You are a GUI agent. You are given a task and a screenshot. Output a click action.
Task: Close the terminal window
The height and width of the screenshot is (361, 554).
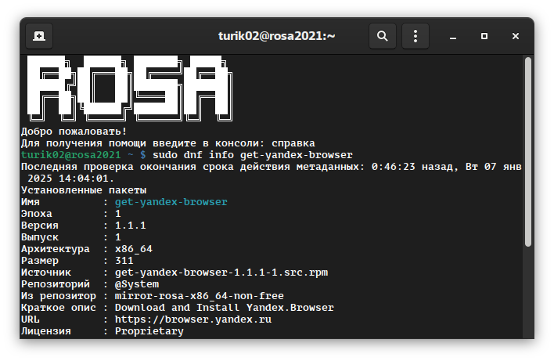pos(516,36)
